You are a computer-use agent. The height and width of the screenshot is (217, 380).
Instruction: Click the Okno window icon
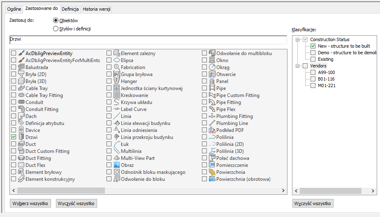(x=212, y=60)
